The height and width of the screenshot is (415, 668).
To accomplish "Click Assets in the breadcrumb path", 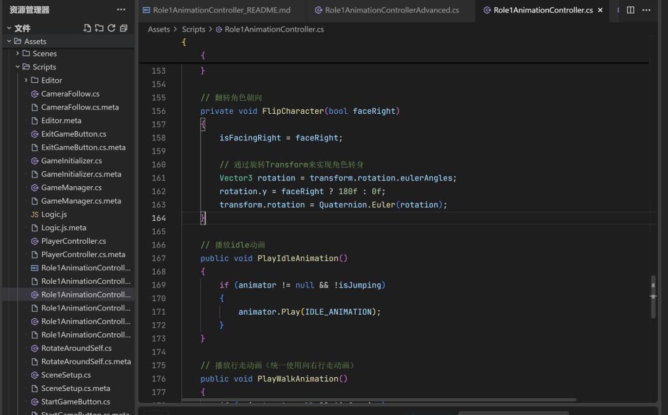I will coord(158,29).
